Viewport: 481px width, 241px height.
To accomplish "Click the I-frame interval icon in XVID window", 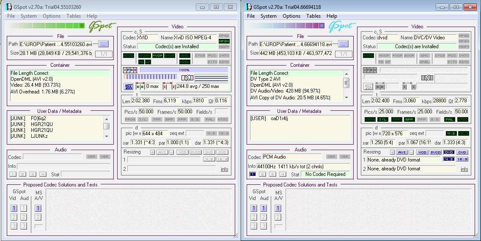I will tap(169, 86).
